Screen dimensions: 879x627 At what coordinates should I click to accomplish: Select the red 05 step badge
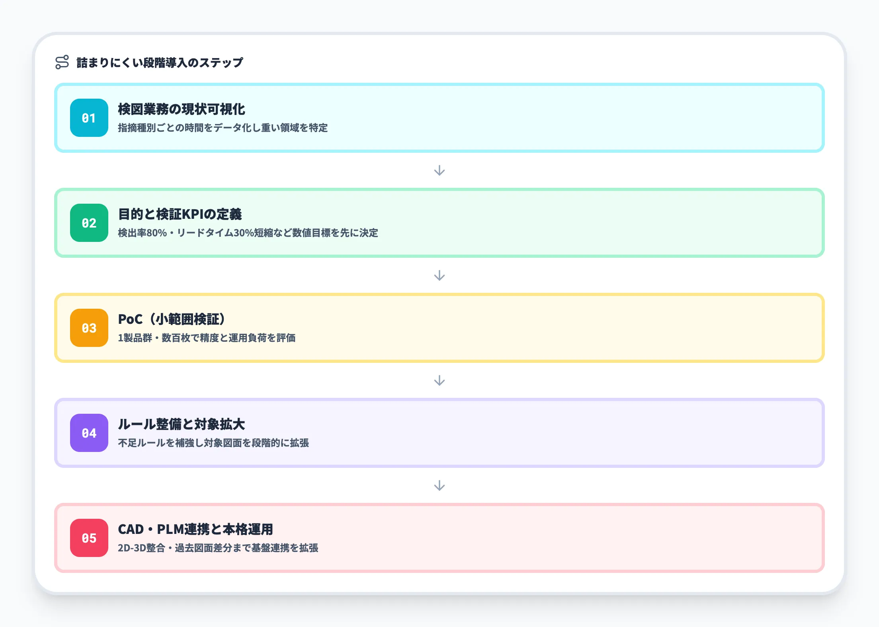tap(89, 538)
